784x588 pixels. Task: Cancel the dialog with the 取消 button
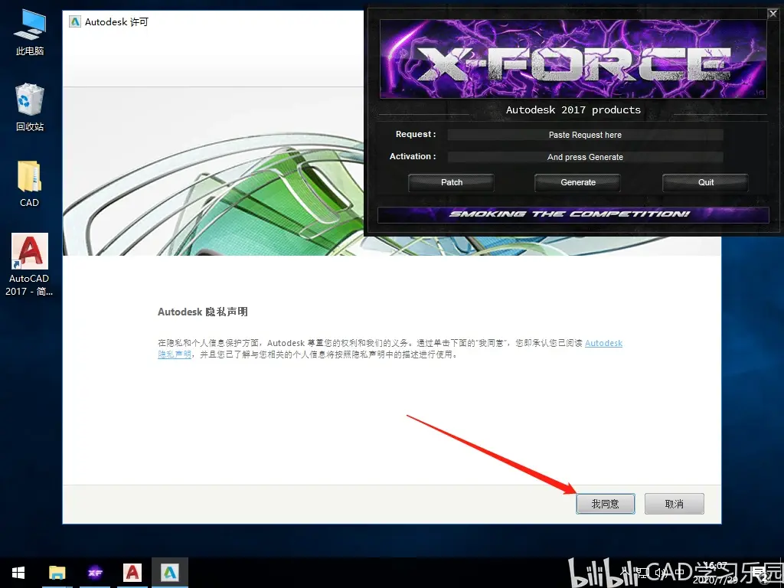coord(674,504)
